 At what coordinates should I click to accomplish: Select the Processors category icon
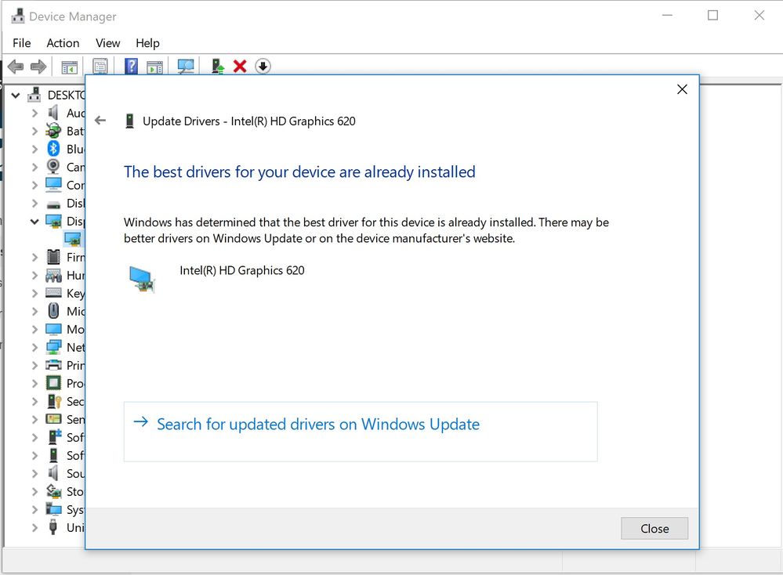[53, 383]
